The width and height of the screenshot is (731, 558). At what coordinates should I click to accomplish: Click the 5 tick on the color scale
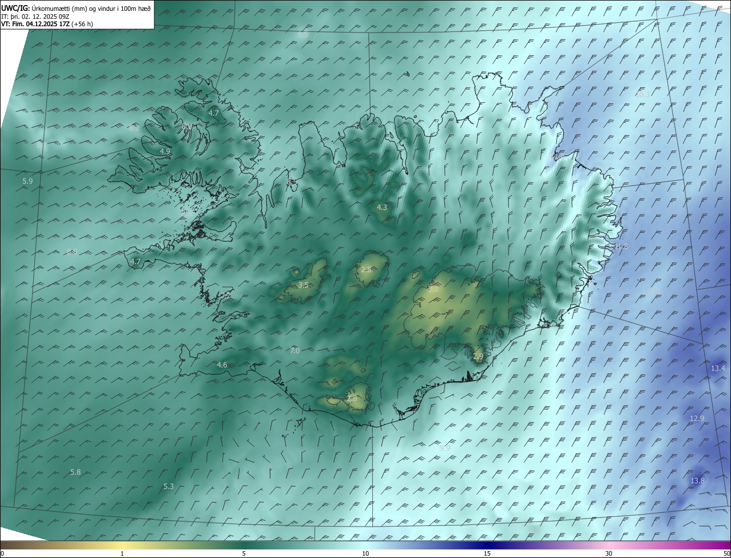click(x=244, y=554)
